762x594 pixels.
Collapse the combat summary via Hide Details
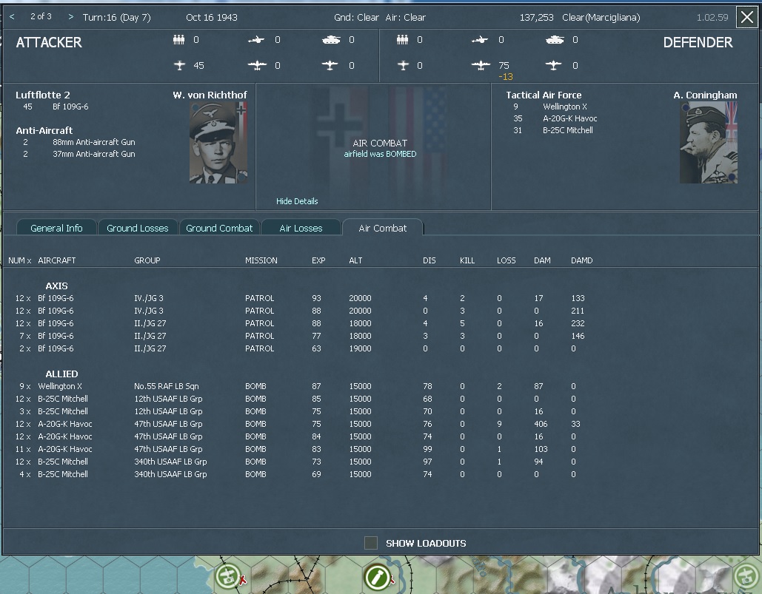[x=296, y=200]
